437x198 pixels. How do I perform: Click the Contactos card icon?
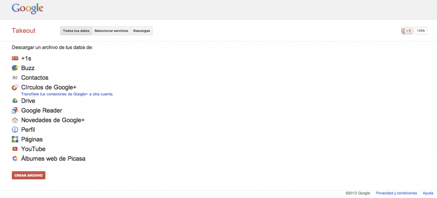click(x=15, y=78)
